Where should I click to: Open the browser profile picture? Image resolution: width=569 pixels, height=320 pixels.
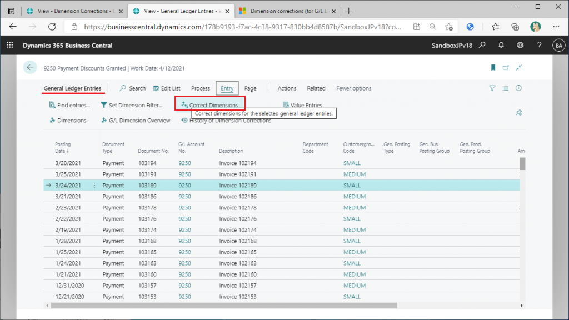point(535,27)
